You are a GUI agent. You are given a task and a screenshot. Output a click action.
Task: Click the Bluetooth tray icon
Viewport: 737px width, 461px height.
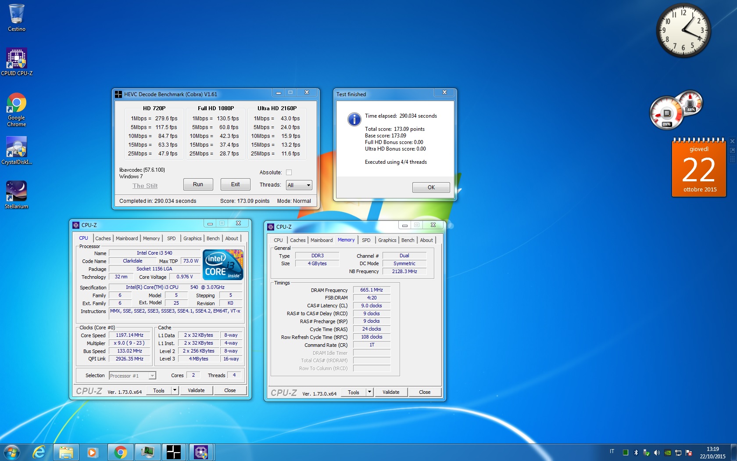[636, 452]
